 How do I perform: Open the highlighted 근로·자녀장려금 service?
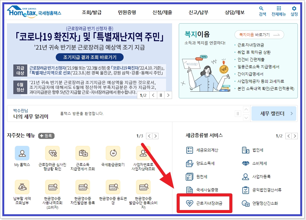point(206,204)
